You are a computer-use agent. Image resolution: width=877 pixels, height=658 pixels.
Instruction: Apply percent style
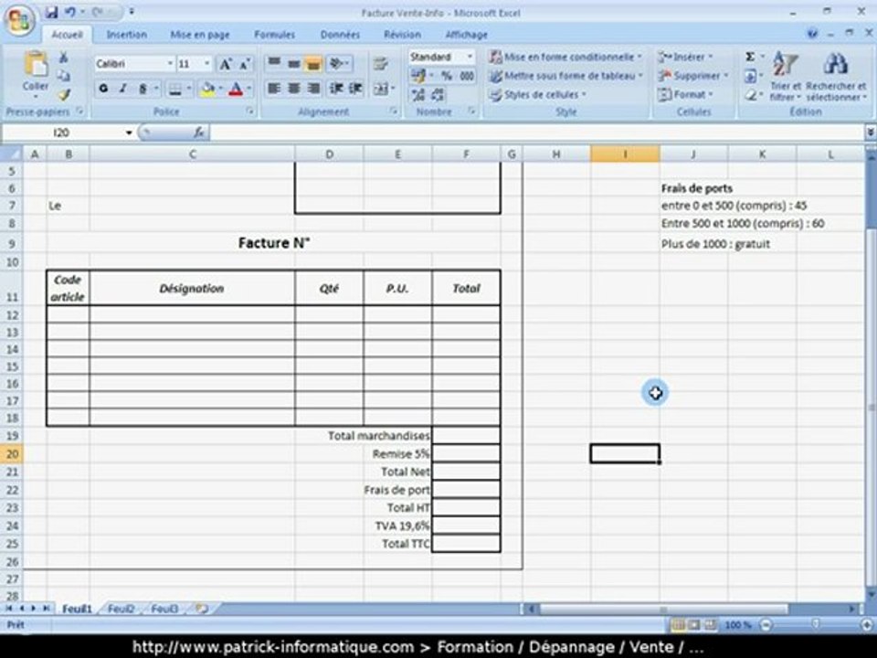click(x=447, y=76)
